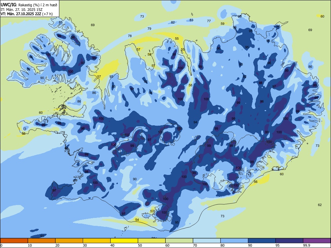Click the dark orange 0–10 legend swatch
This screenshot has height=248, width=331.
(x=14, y=241)
